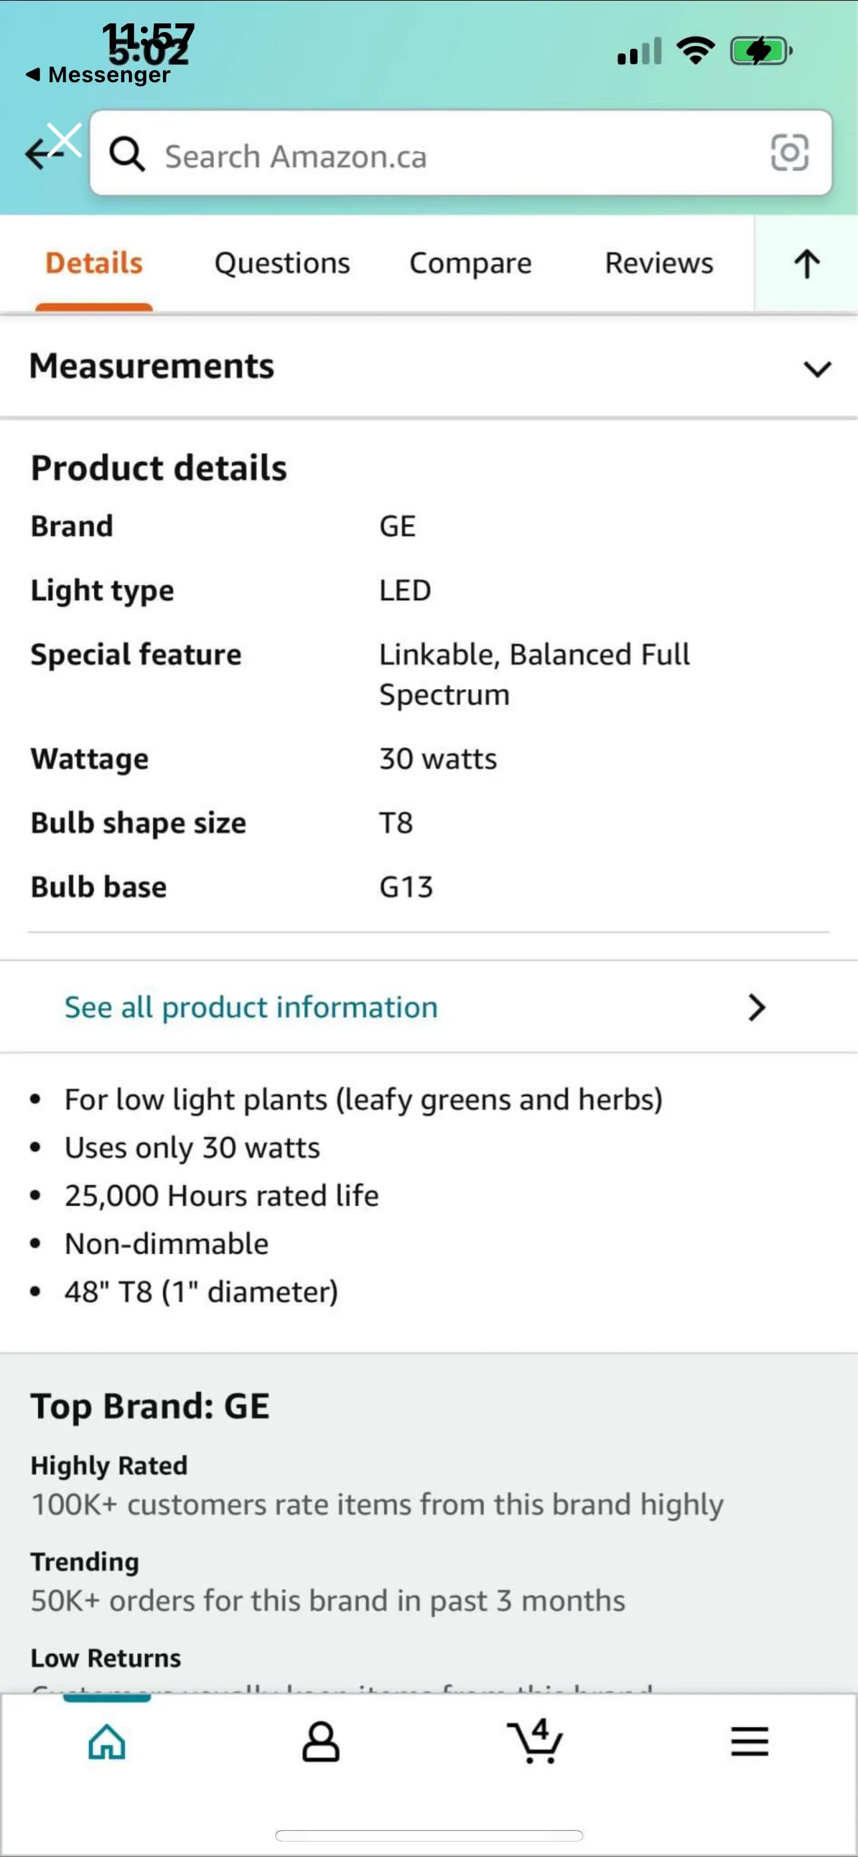Viewport: 858px width, 1857px height.
Task: Switch to the Questions tab
Action: point(282,263)
